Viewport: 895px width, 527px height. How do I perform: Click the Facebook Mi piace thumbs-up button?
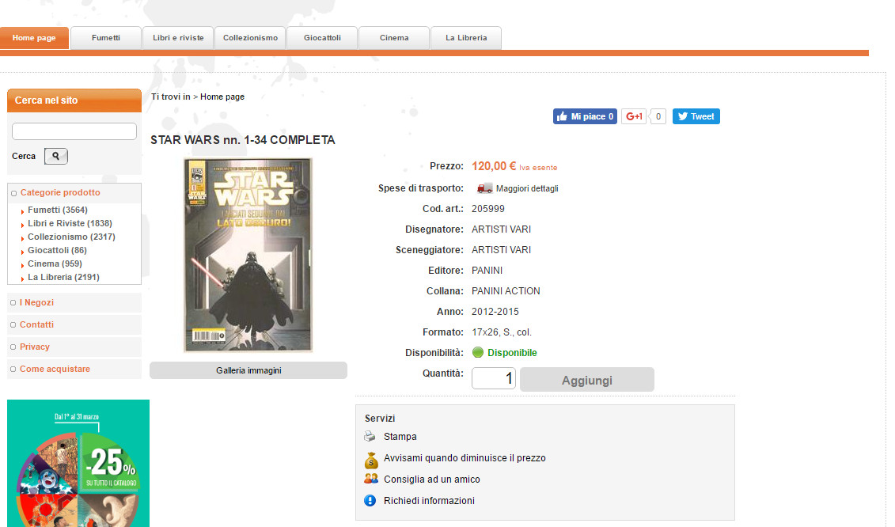585,116
